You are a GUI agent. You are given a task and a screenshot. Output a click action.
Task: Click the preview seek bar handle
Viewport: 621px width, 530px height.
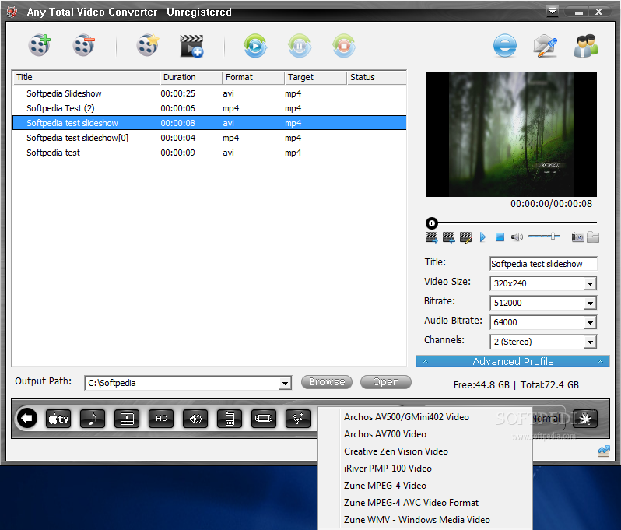pyautogui.click(x=432, y=223)
